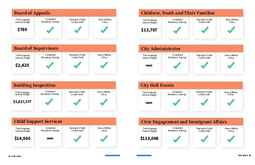Click the $13,767 budget card

pyautogui.click(x=150, y=28)
